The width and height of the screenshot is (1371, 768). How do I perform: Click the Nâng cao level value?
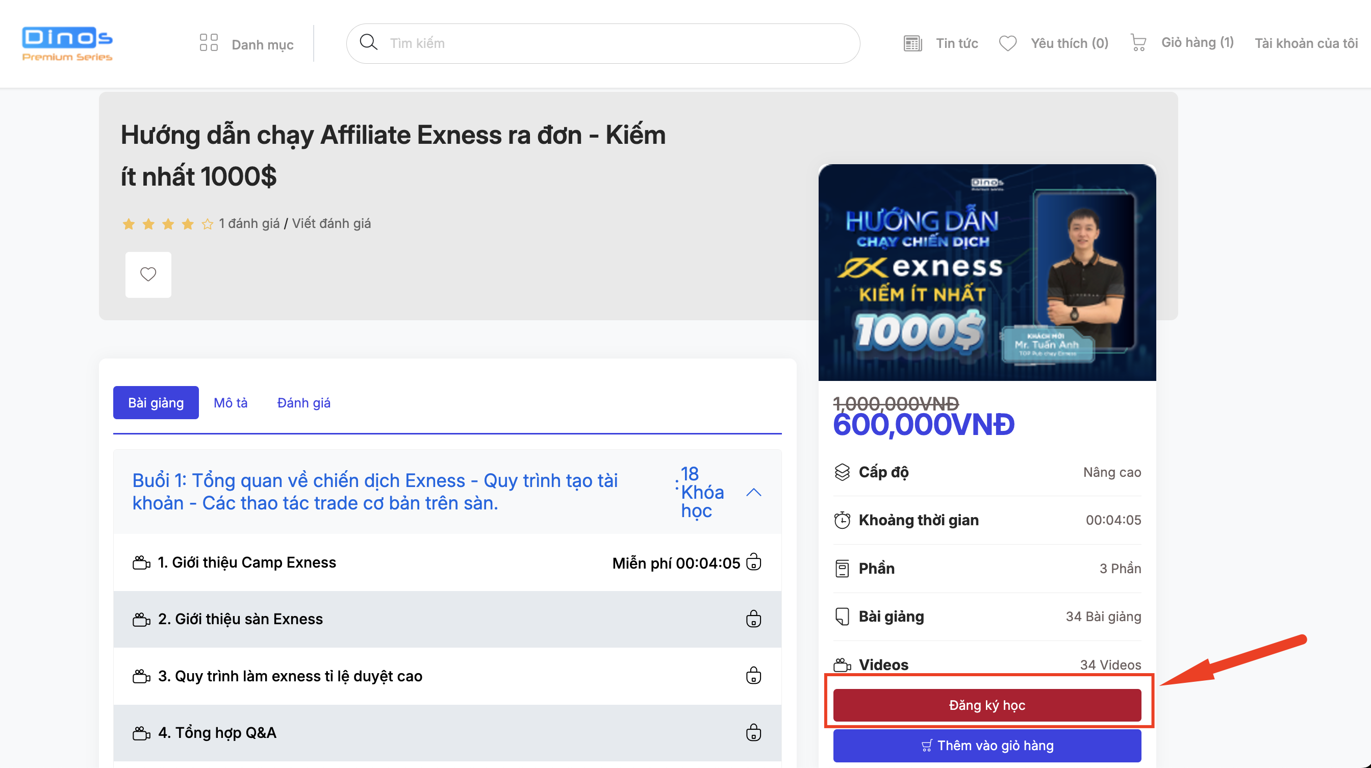tap(1112, 473)
